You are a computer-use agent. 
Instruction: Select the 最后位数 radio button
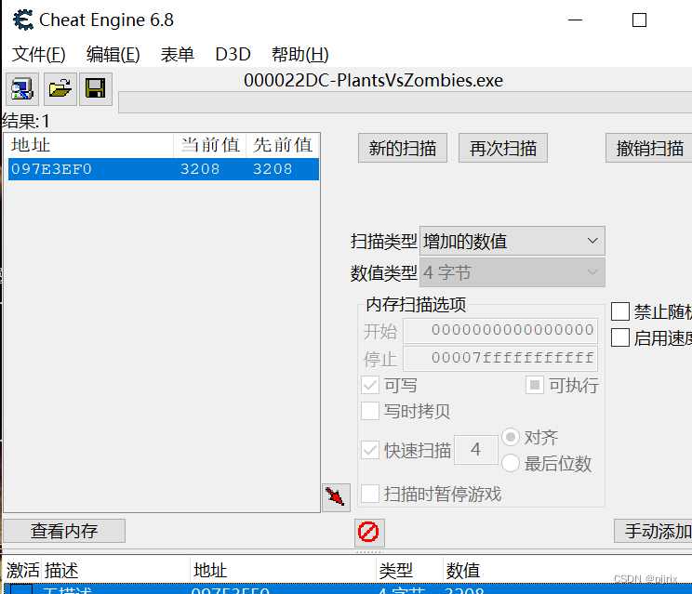point(511,464)
